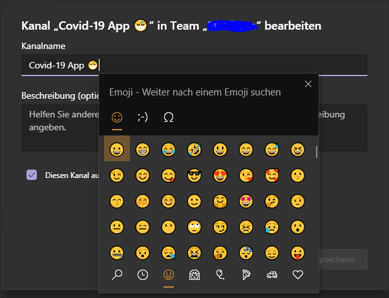Image resolution: width=389 pixels, height=298 pixels.
Task: Show recently used emojis clock category
Action: click(x=143, y=275)
